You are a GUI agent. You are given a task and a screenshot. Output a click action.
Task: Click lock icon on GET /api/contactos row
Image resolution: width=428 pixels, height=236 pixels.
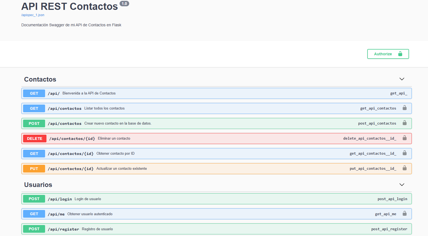pos(404,108)
